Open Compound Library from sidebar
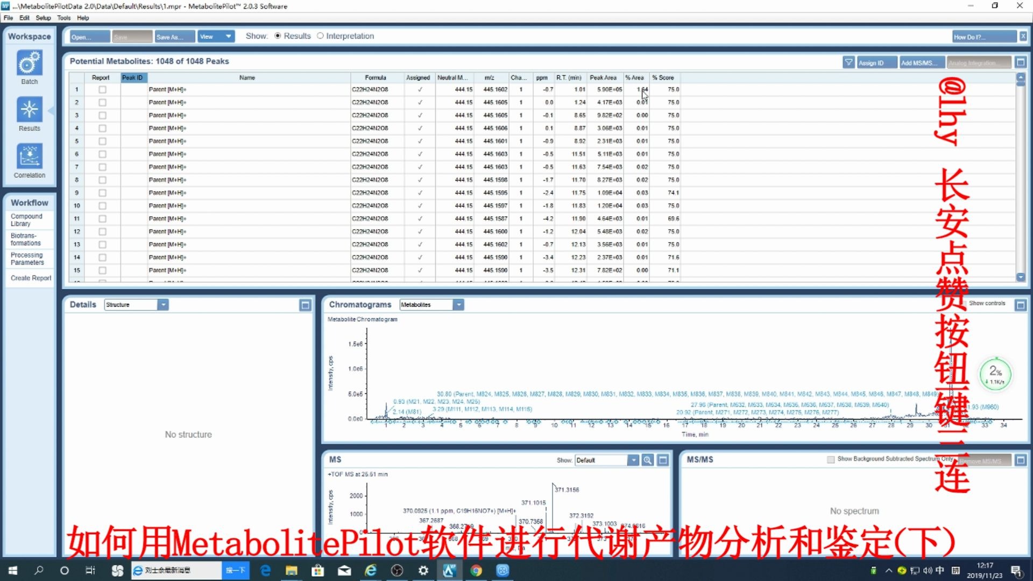 (x=29, y=220)
